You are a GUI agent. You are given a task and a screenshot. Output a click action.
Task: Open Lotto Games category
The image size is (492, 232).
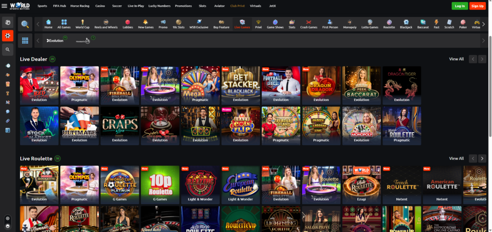pyautogui.click(x=370, y=24)
